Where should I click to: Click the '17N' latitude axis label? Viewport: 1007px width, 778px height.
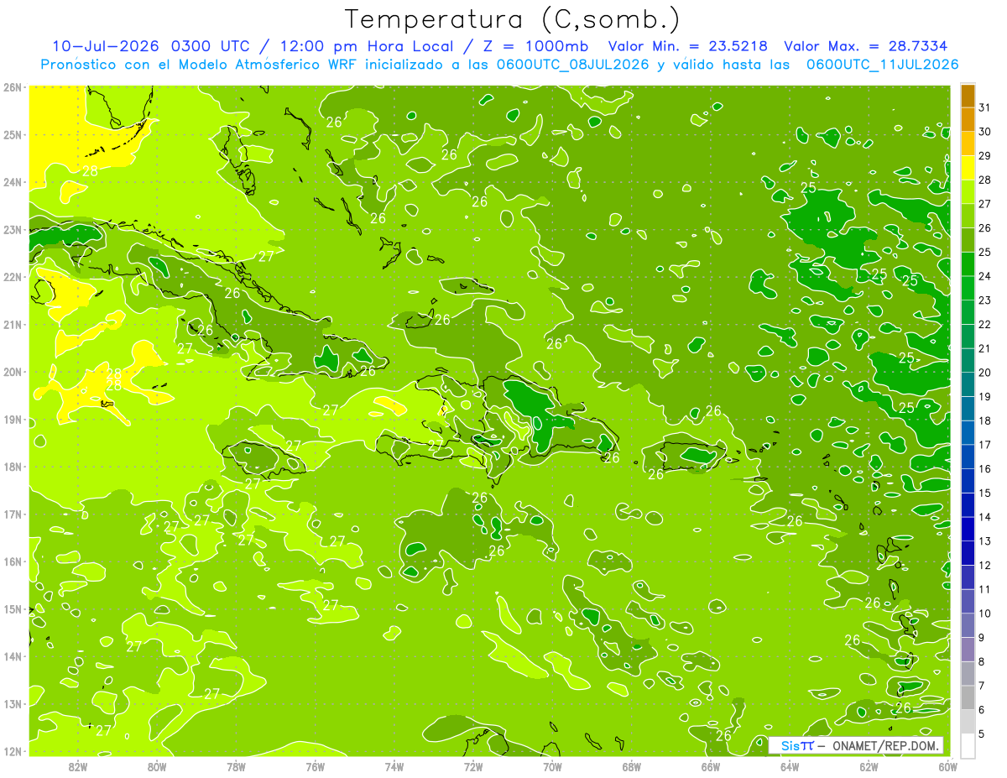pos(12,514)
